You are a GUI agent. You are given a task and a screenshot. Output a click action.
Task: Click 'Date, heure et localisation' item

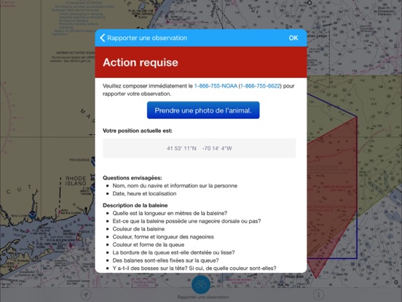(144, 193)
